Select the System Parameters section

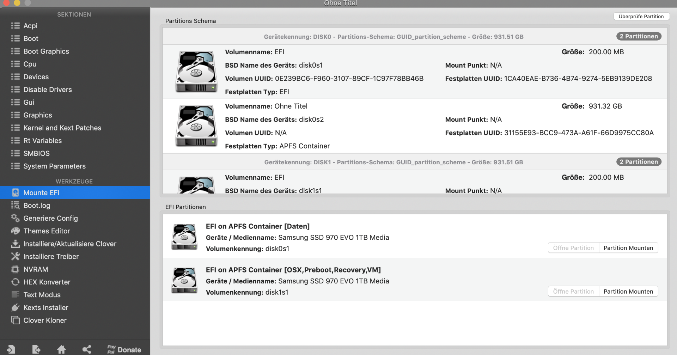coord(75,166)
